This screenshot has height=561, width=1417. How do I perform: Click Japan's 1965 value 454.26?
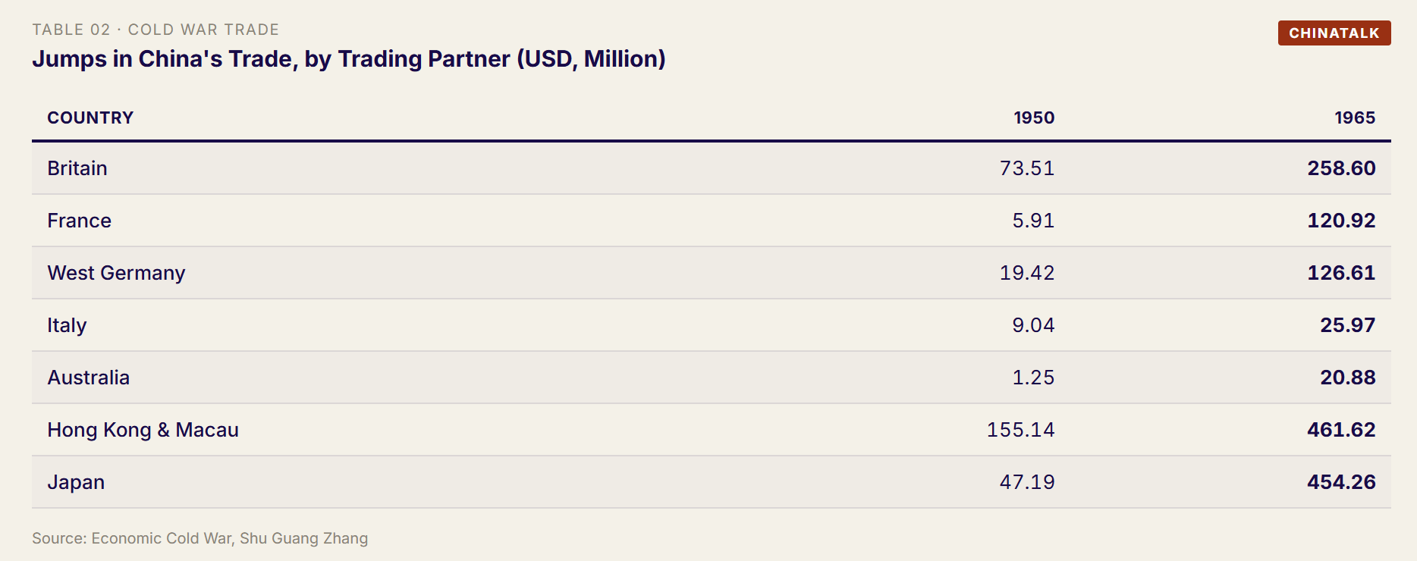click(1341, 482)
